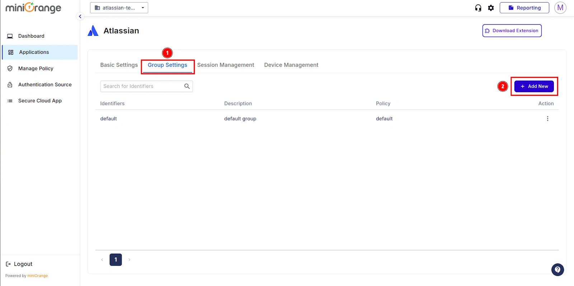Select Applications in the sidebar
The image size is (574, 286).
coord(40,52)
